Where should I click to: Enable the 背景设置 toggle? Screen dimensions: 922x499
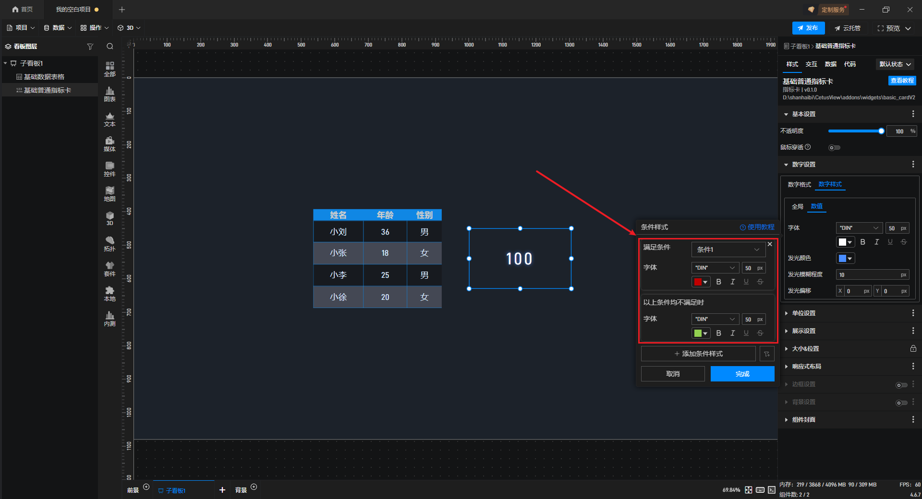901,403
